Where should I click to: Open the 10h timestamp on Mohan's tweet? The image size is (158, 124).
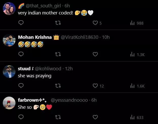[x=106, y=37]
